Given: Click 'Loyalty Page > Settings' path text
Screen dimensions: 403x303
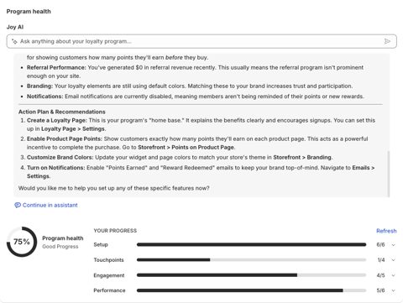Looking at the screenshot, I should coord(73,128).
